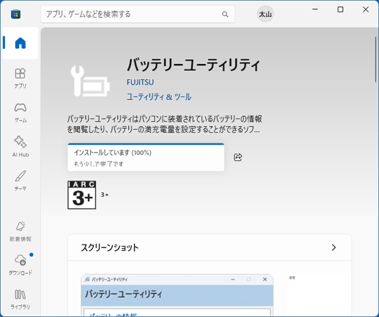Click the Microsoft Store logo icon
This screenshot has height=317, width=379.
pyautogui.click(x=16, y=14)
